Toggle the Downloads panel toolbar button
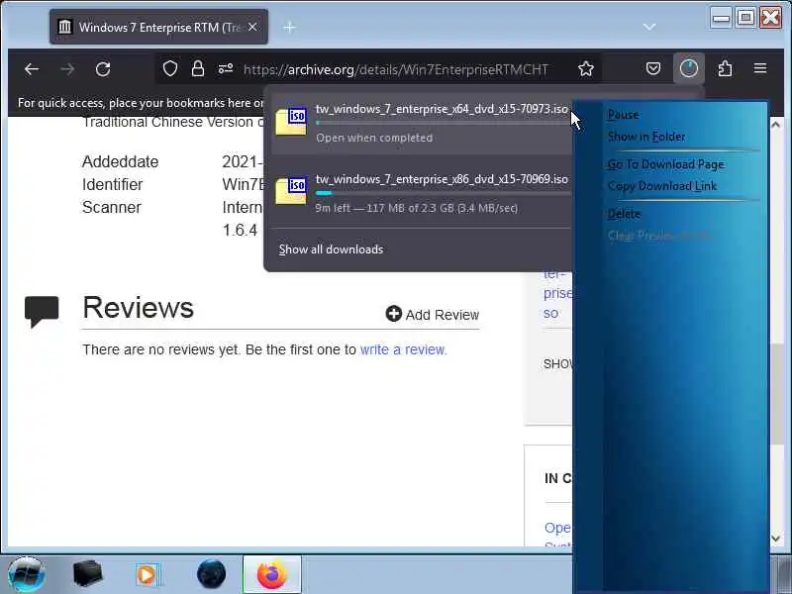792x594 pixels. pyautogui.click(x=689, y=68)
